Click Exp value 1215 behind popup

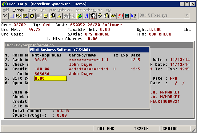(185, 69)
